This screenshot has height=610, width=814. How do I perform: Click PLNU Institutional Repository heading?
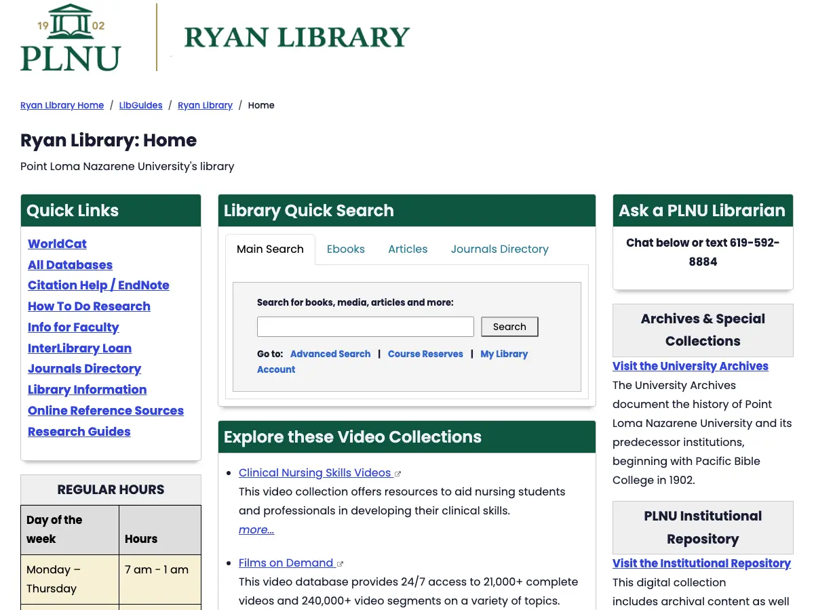[x=703, y=527]
